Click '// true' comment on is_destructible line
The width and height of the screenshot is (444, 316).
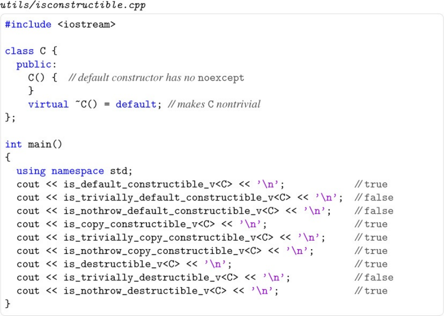(371, 264)
